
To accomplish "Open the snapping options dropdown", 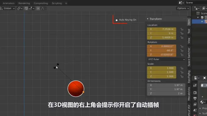I will point(32,8).
